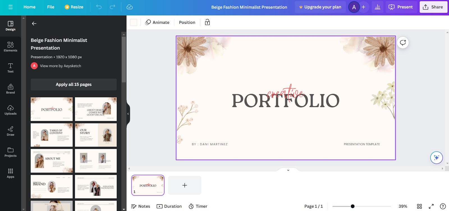Open the Brand sidebar panel
This screenshot has width=449, height=211.
(x=10, y=89)
